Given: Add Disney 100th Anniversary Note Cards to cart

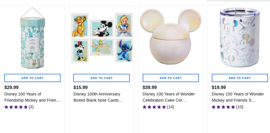Looking at the screenshot, I should 102,78.
